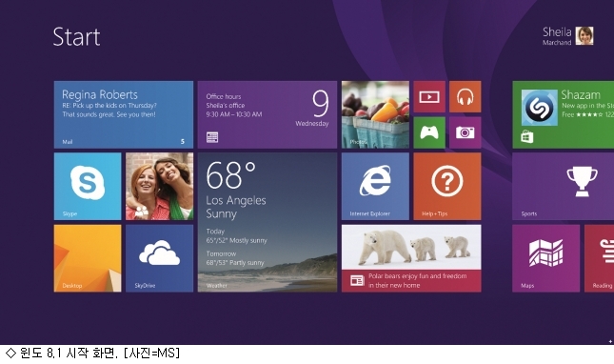Launch Internet Explorer tile
This screenshot has height=364, width=614.
[x=375, y=187]
